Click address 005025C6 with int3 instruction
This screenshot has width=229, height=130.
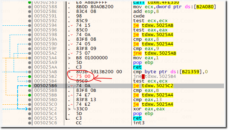(46, 123)
